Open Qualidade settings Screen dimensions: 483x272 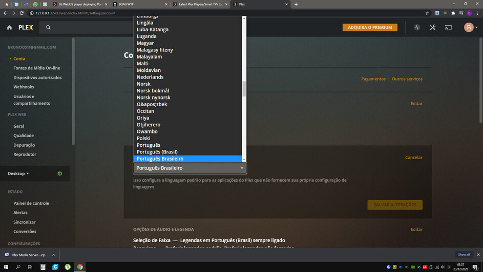(24, 135)
